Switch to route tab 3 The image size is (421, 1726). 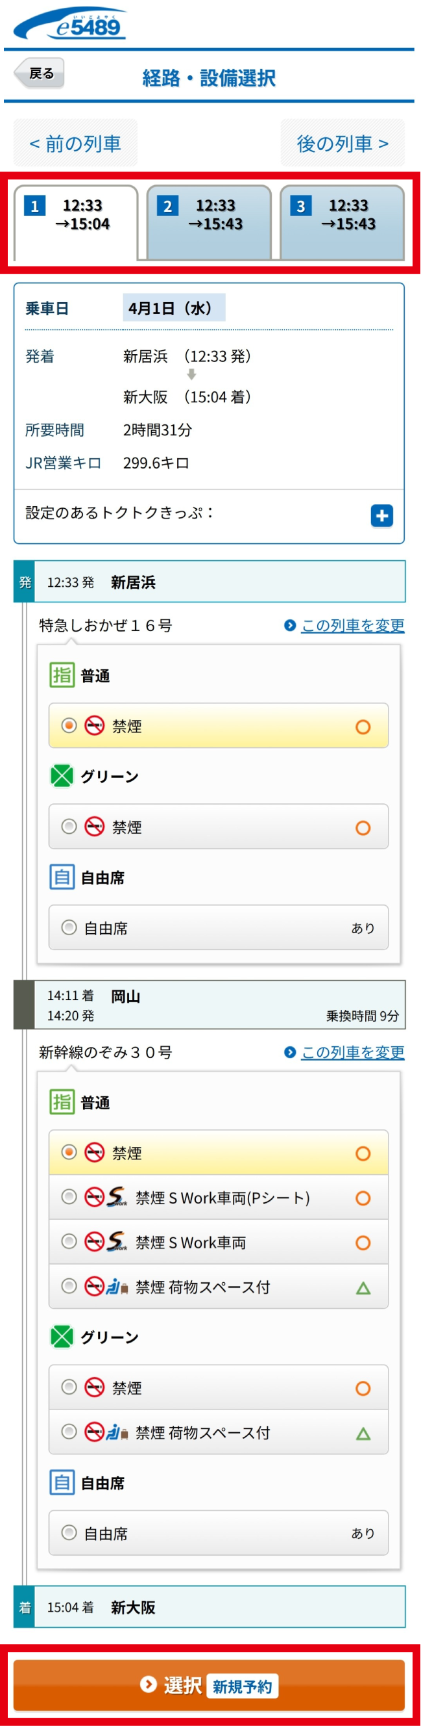(342, 222)
